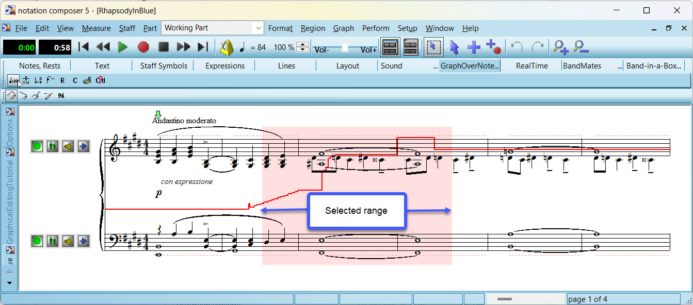Toggle the treble staff green status light

[x=37, y=147]
